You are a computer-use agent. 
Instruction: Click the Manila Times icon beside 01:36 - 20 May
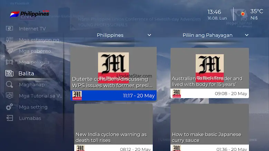coord(176,148)
